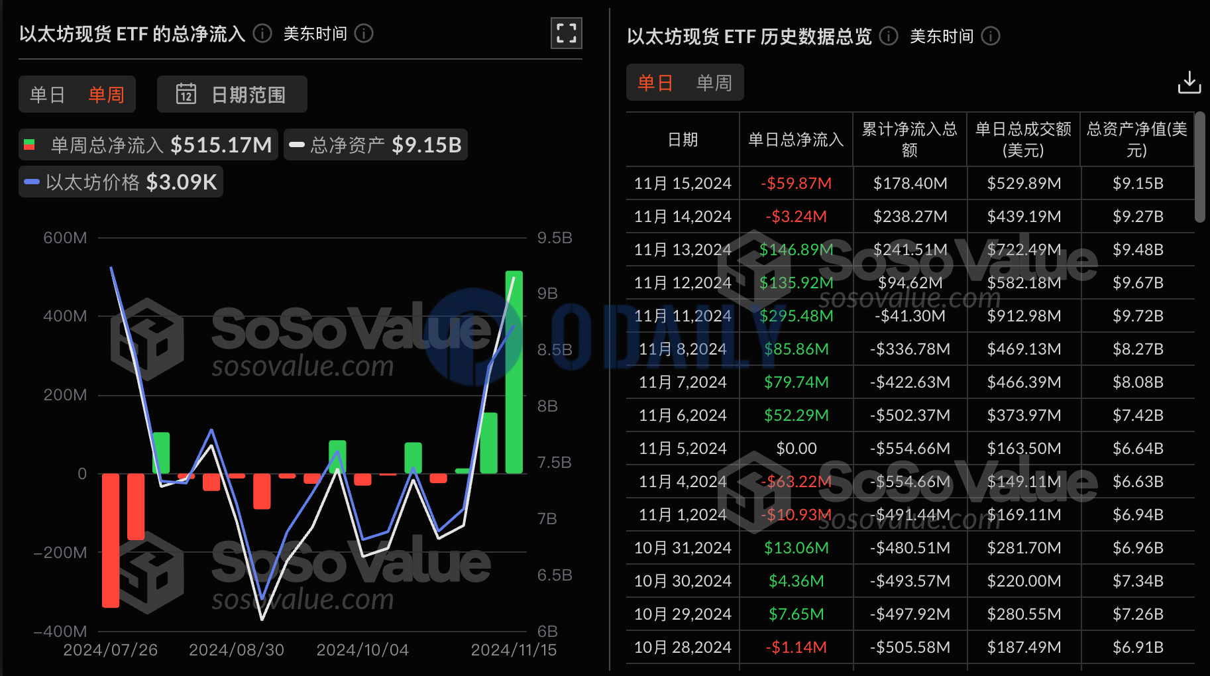This screenshot has height=676, width=1210.
Task: Click the fullscreen expand icon on chart
Action: point(567,33)
